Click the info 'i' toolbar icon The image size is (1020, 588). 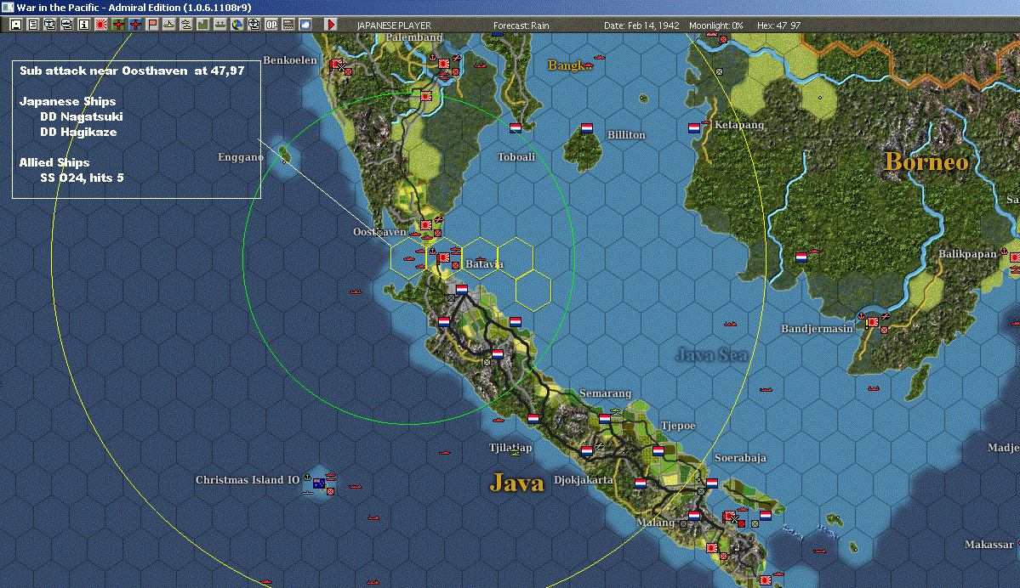pyautogui.click(x=84, y=25)
